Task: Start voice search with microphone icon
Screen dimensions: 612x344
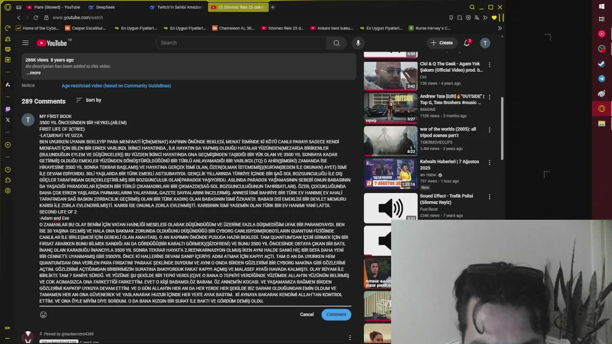Action: [358, 43]
